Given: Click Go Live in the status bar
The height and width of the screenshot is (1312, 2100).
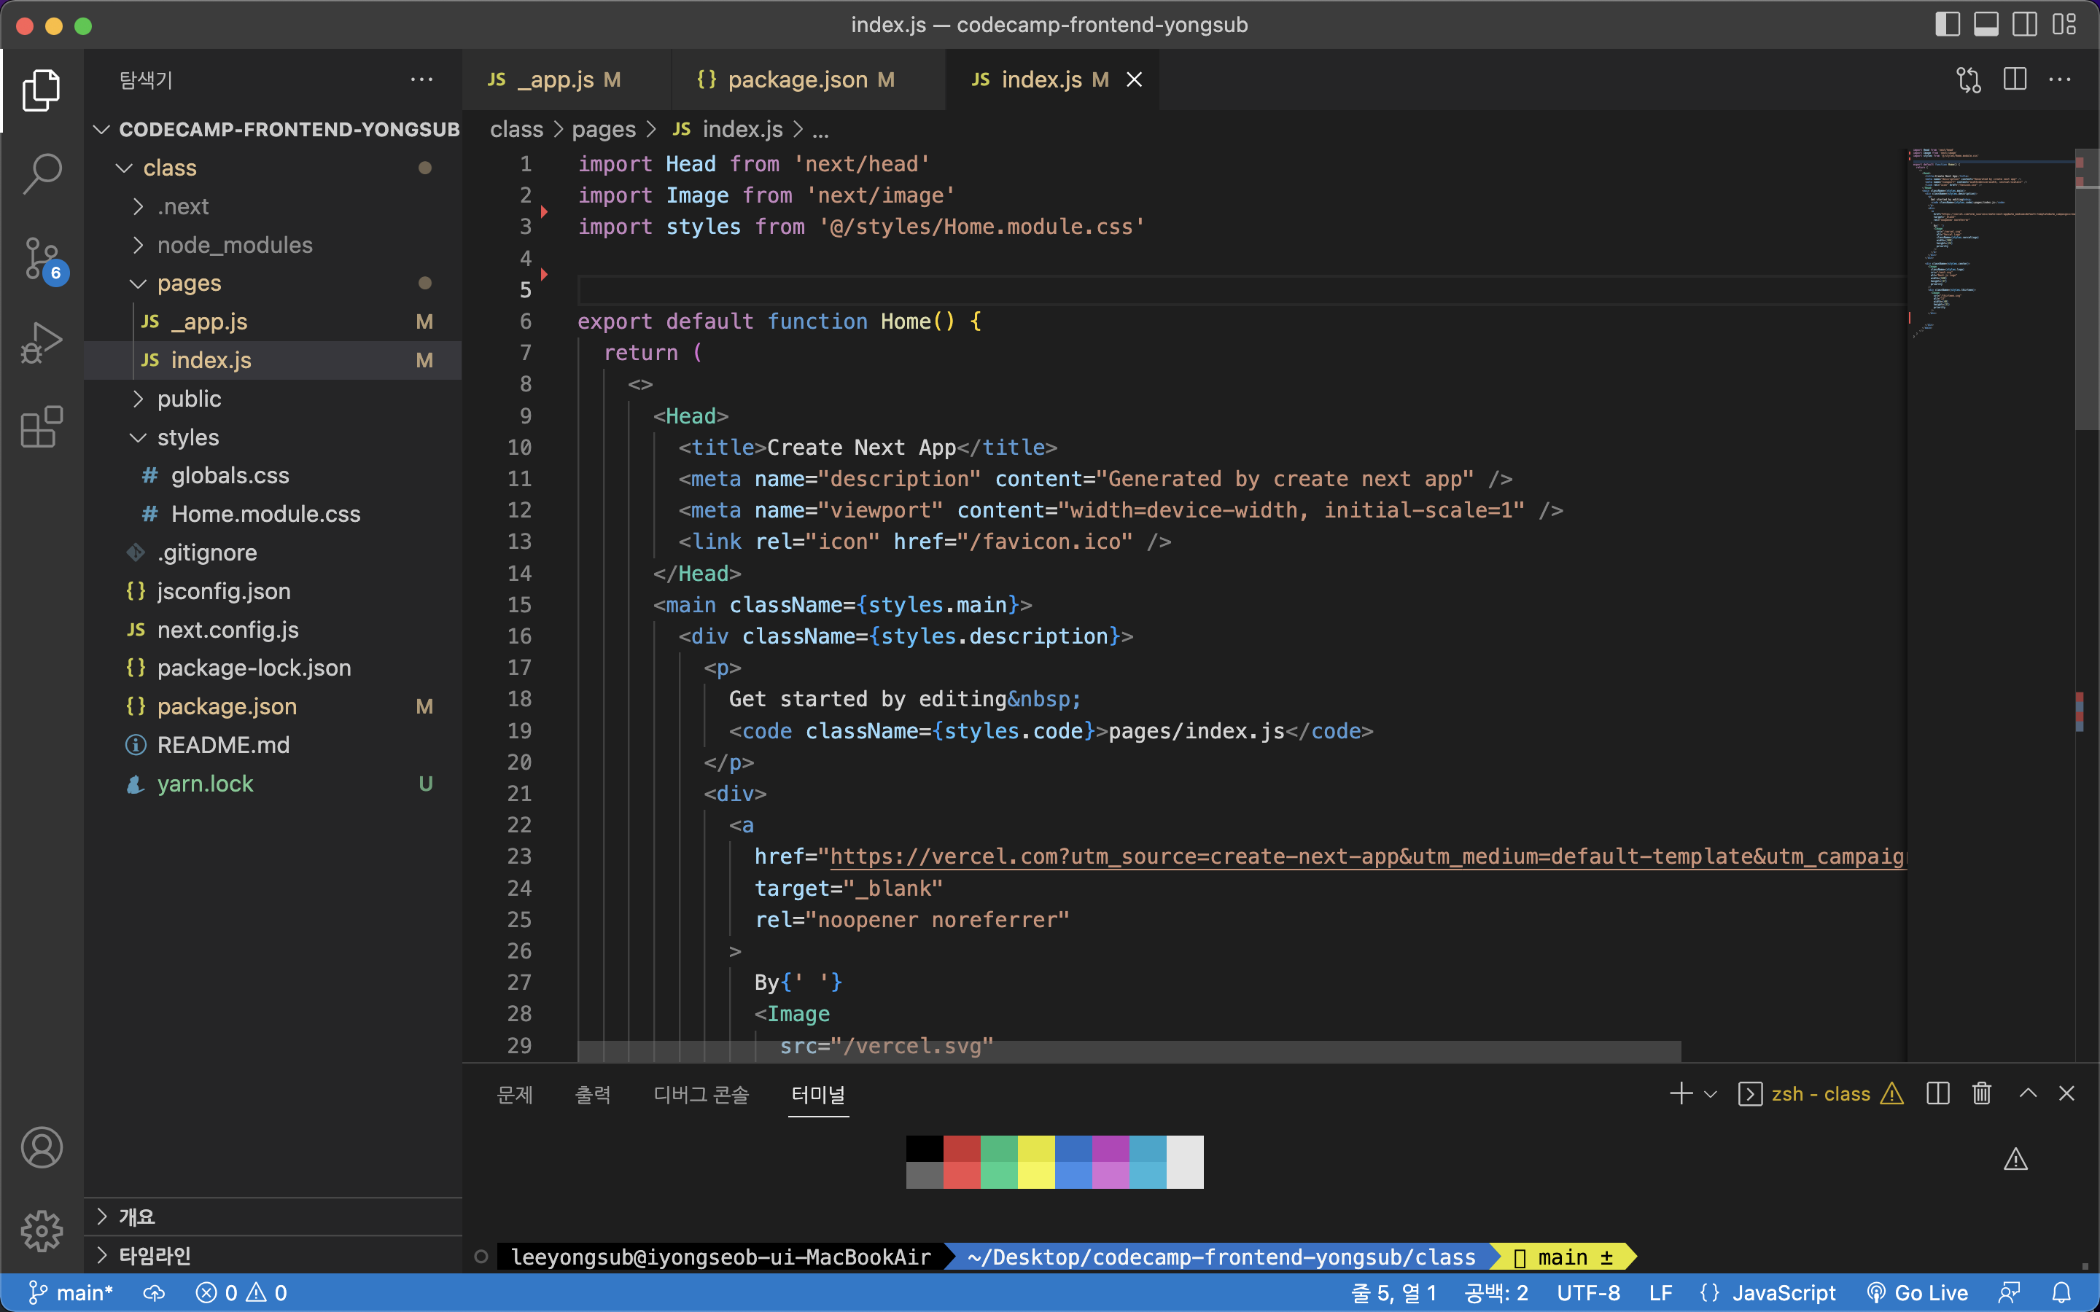Looking at the screenshot, I should [1917, 1293].
